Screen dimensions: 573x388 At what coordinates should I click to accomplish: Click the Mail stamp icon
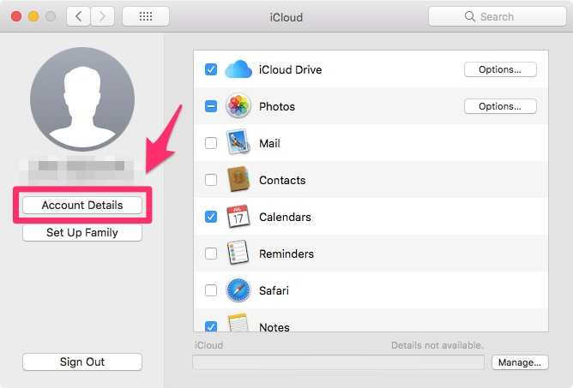pyautogui.click(x=238, y=142)
